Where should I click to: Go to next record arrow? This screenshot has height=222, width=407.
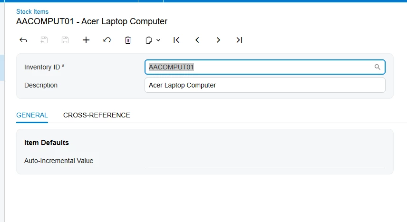(x=218, y=40)
